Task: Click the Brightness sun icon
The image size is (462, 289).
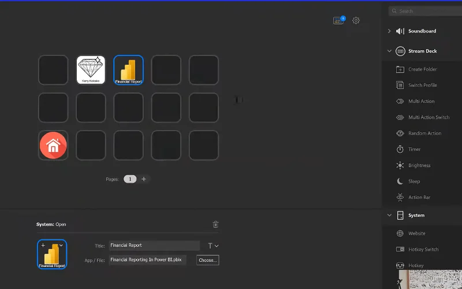Action: point(400,165)
